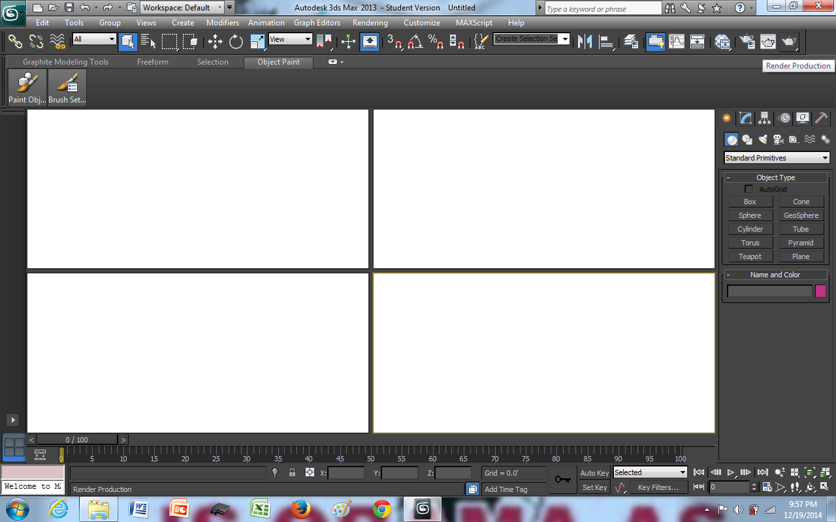Open Schematic View icon
Screen dimensions: 836x522
(698, 42)
